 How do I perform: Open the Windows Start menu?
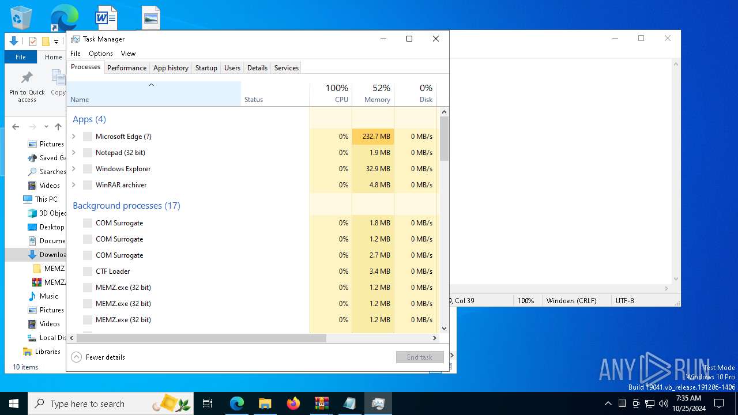point(14,403)
